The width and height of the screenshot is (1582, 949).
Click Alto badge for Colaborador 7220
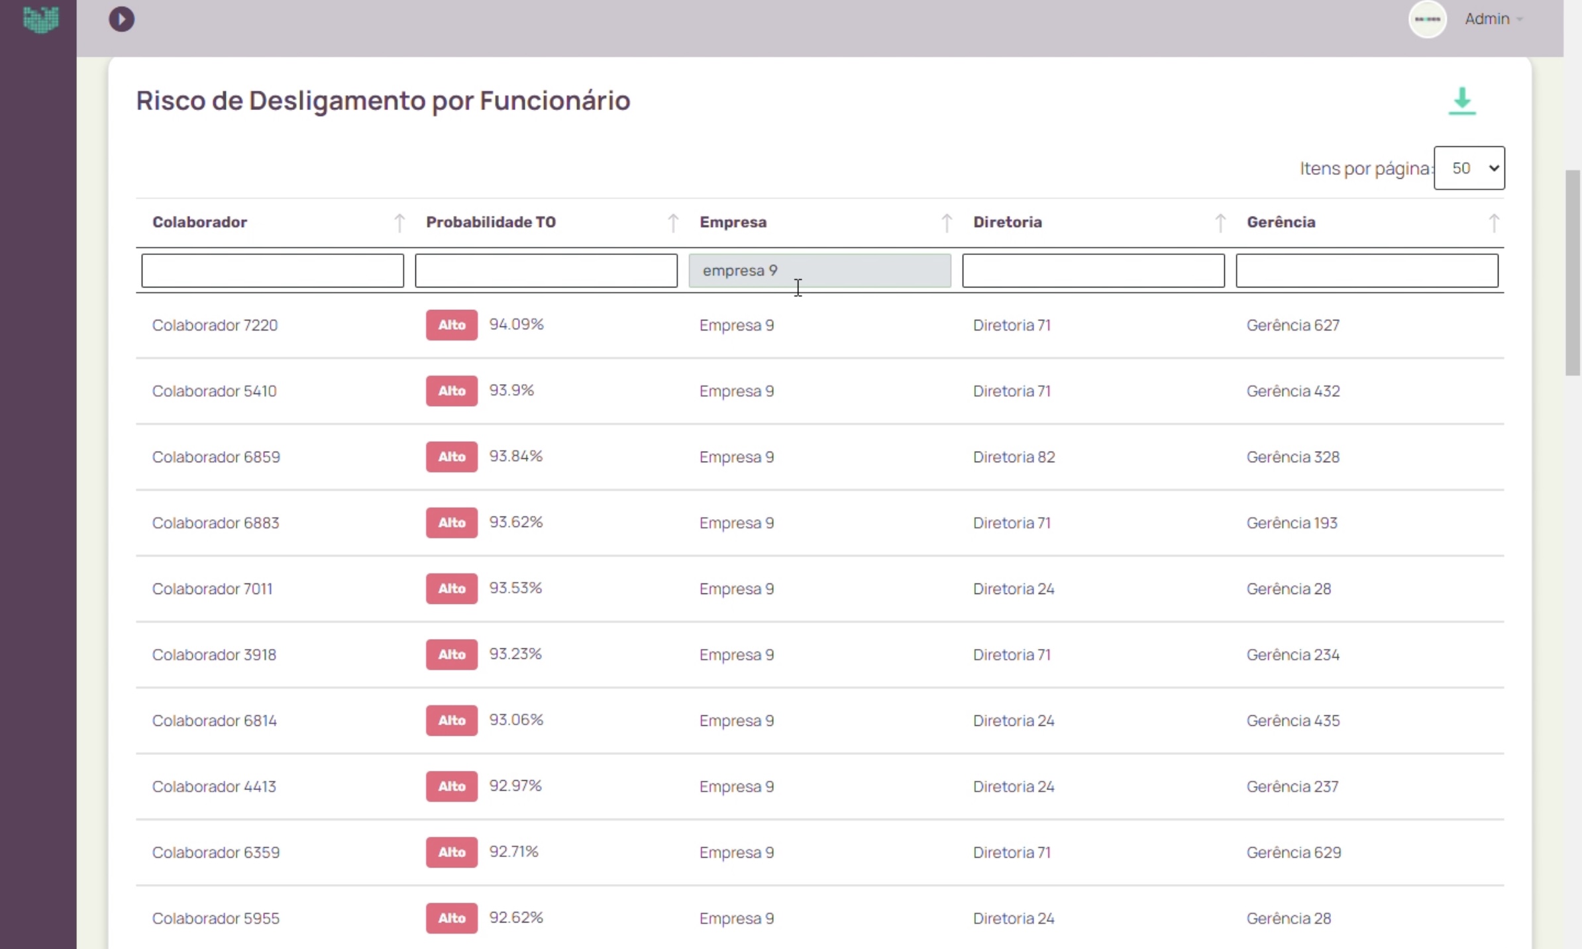[x=451, y=325]
